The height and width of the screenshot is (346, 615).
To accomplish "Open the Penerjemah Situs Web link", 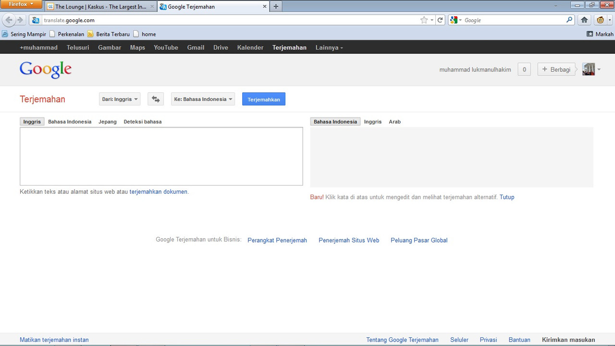I will (349, 240).
